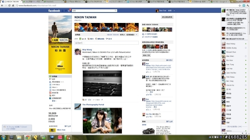Open I AM Nikon item in left sidebar
The width and height of the screenshot is (250, 140).
[x=56, y=85]
